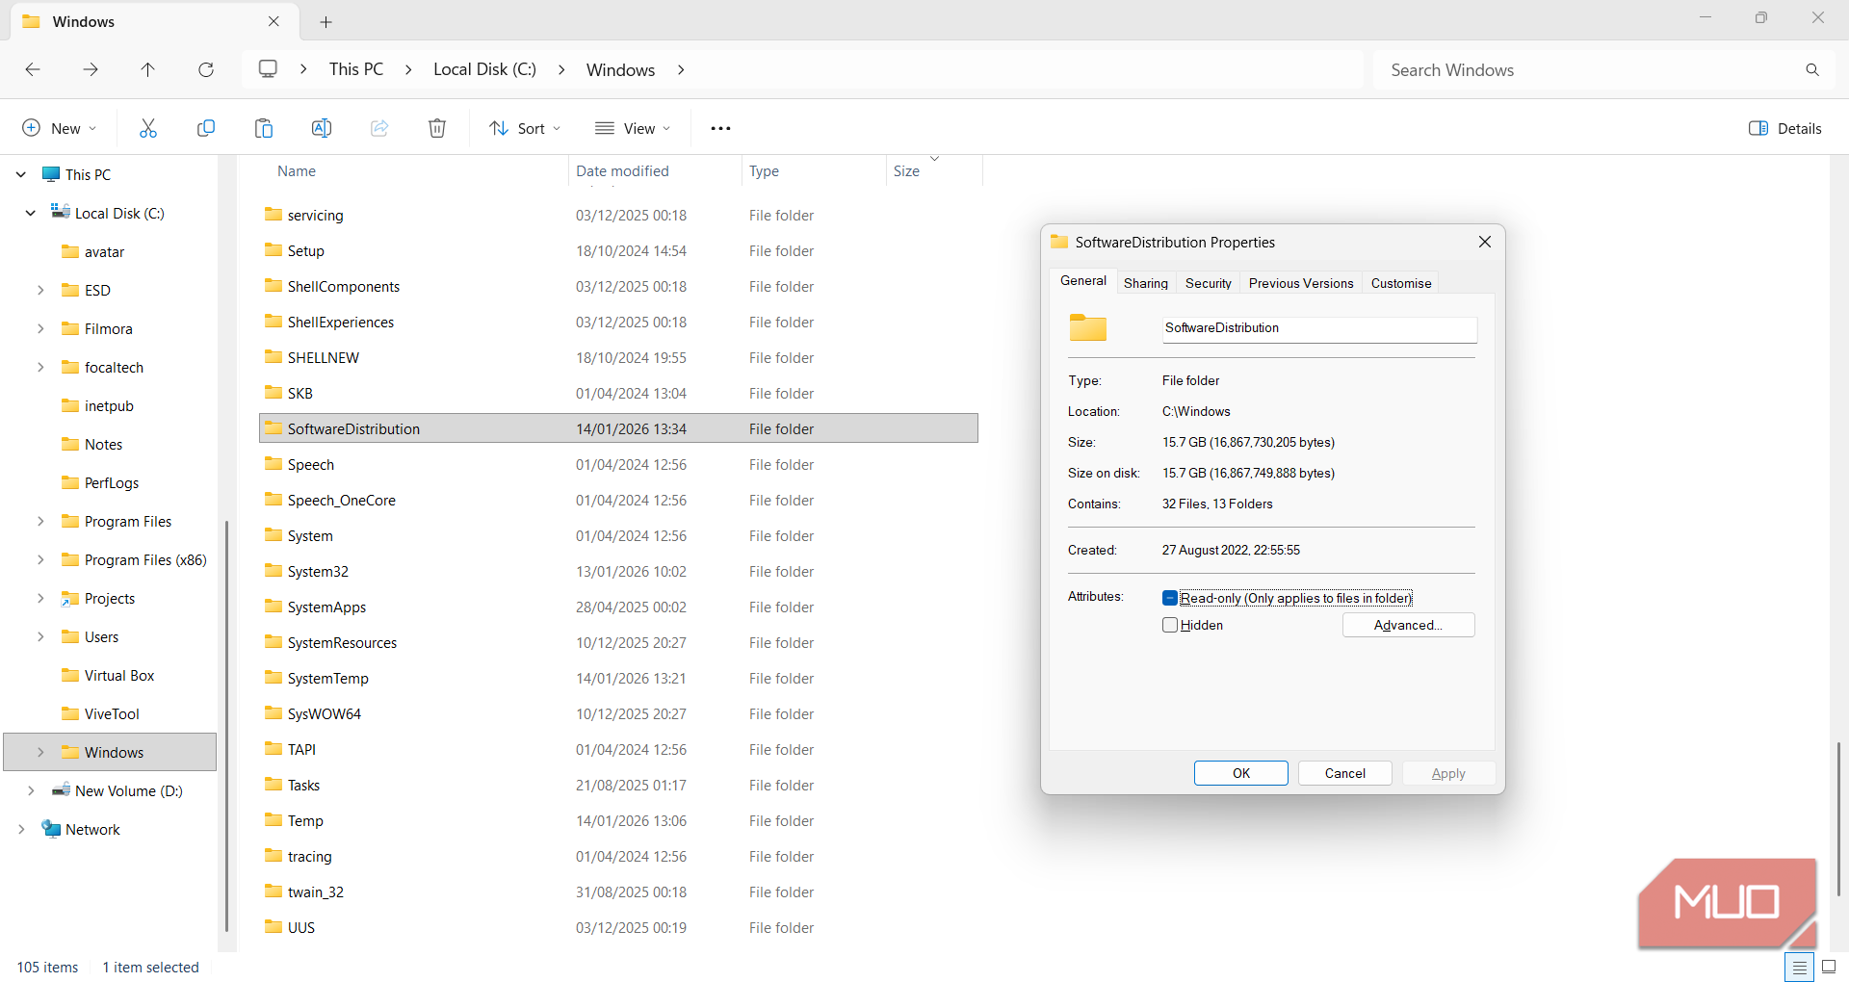The image size is (1849, 982).
Task: Expand the chevron after Windows in address bar
Action: coord(681,69)
